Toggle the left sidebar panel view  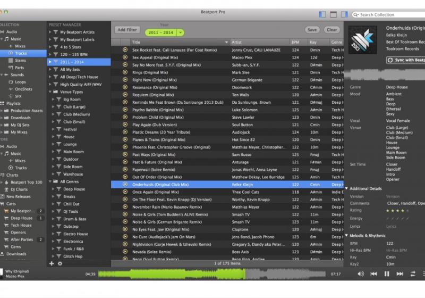[x=322, y=14]
